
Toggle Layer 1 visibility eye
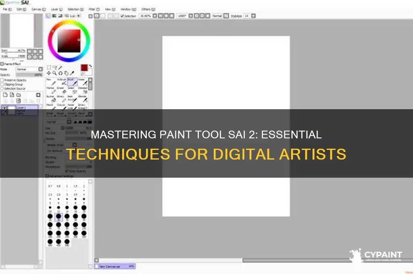[4, 108]
